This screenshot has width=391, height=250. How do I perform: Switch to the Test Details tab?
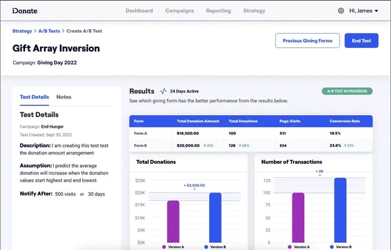34,97
